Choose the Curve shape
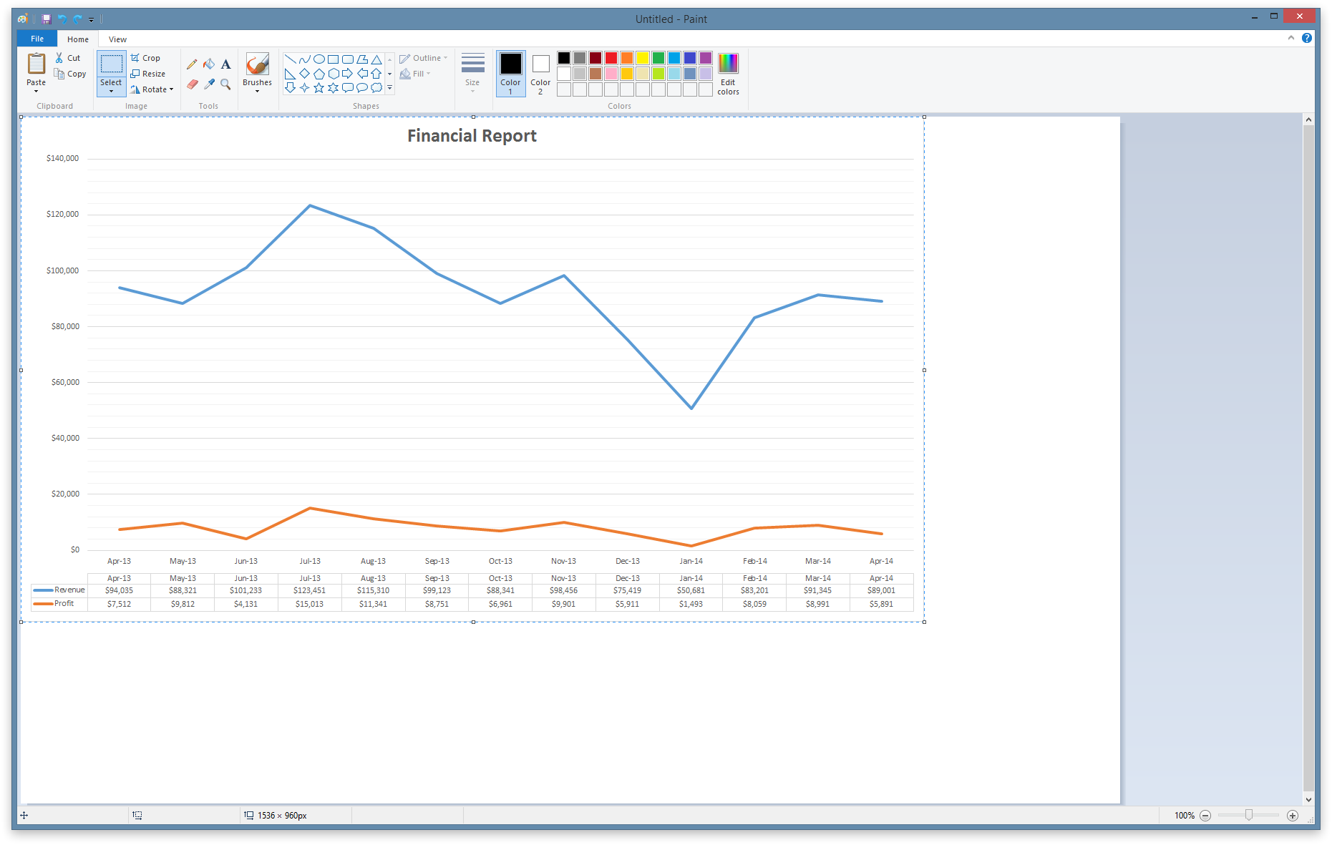Image resolution: width=1332 pixels, height=845 pixels. click(x=305, y=59)
